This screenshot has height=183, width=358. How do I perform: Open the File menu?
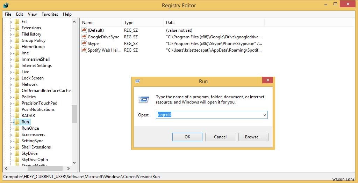pos(8,14)
